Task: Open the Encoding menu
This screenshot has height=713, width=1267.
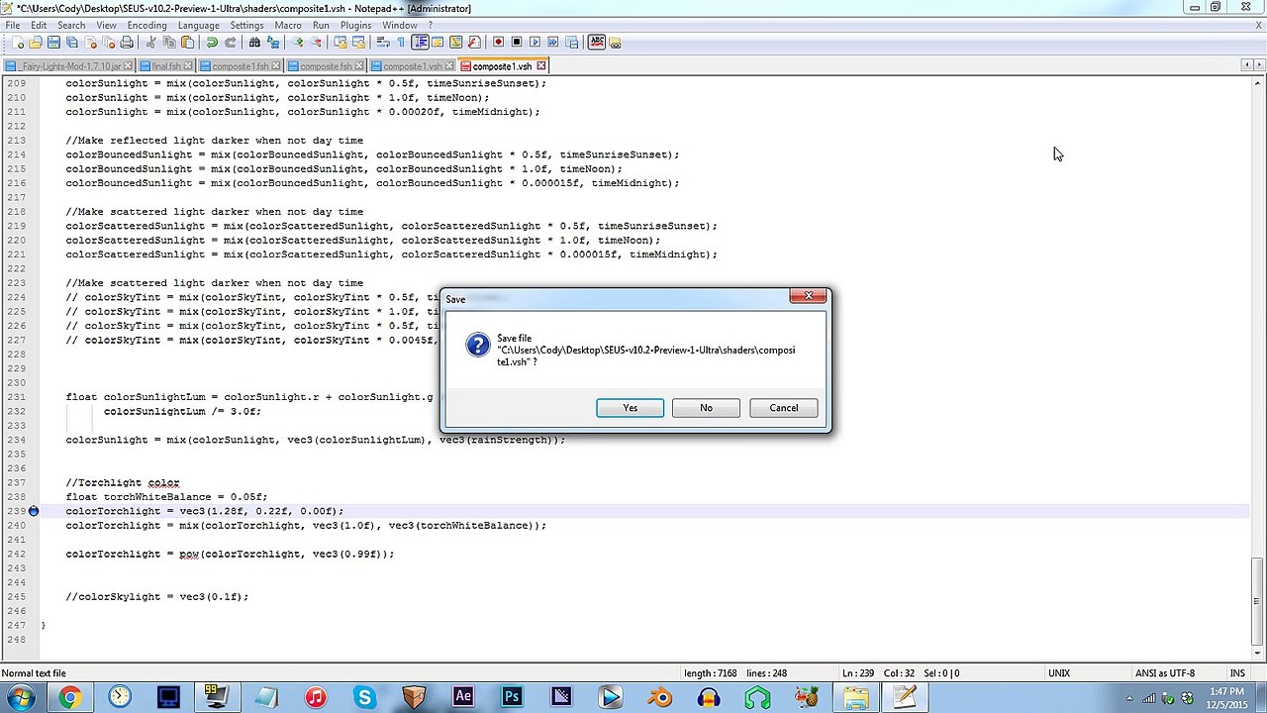Action: coord(146,25)
